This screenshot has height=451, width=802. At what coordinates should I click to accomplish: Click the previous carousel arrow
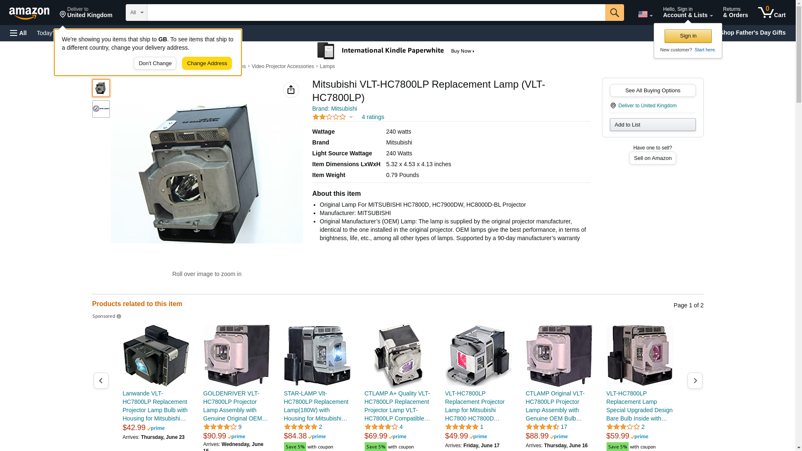[x=101, y=380]
